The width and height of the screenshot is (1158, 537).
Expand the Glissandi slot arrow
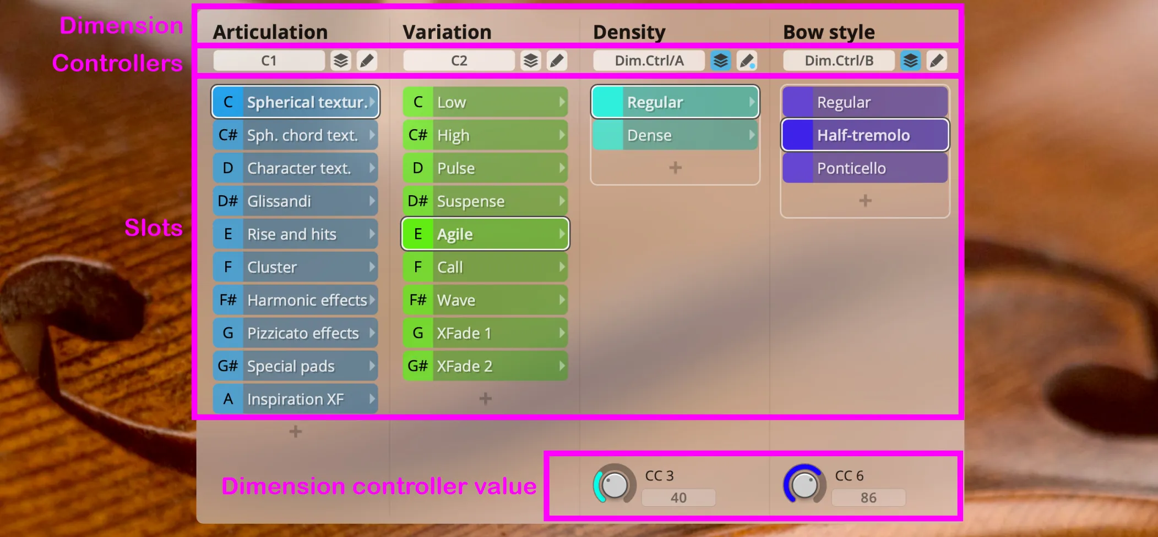pyautogui.click(x=372, y=201)
